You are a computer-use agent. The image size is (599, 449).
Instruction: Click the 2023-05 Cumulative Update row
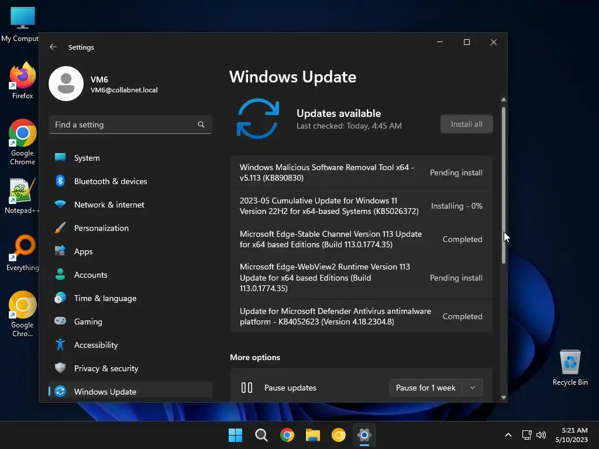tap(362, 206)
